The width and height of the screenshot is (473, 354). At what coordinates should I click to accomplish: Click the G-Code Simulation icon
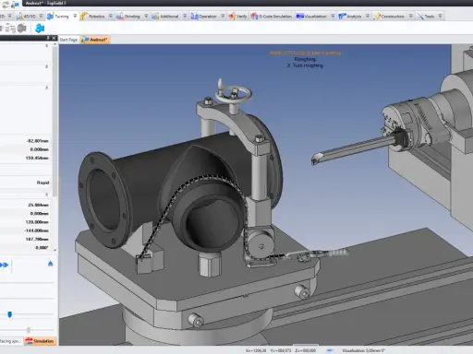pos(254,17)
